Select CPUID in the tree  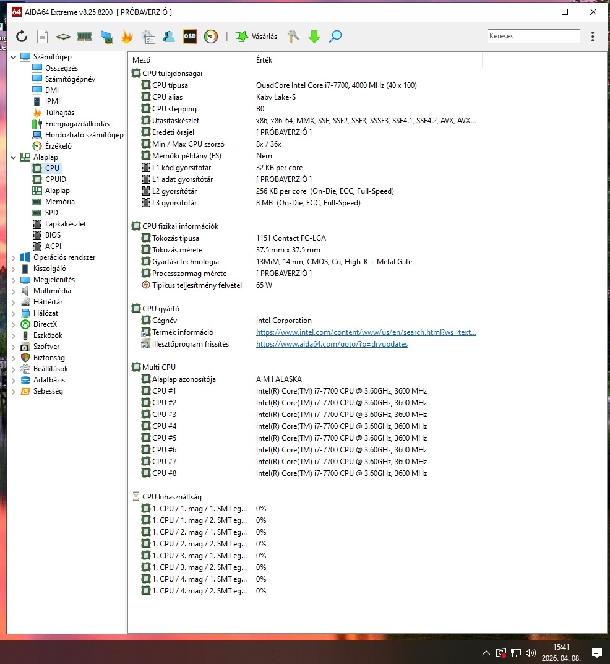[x=56, y=179]
